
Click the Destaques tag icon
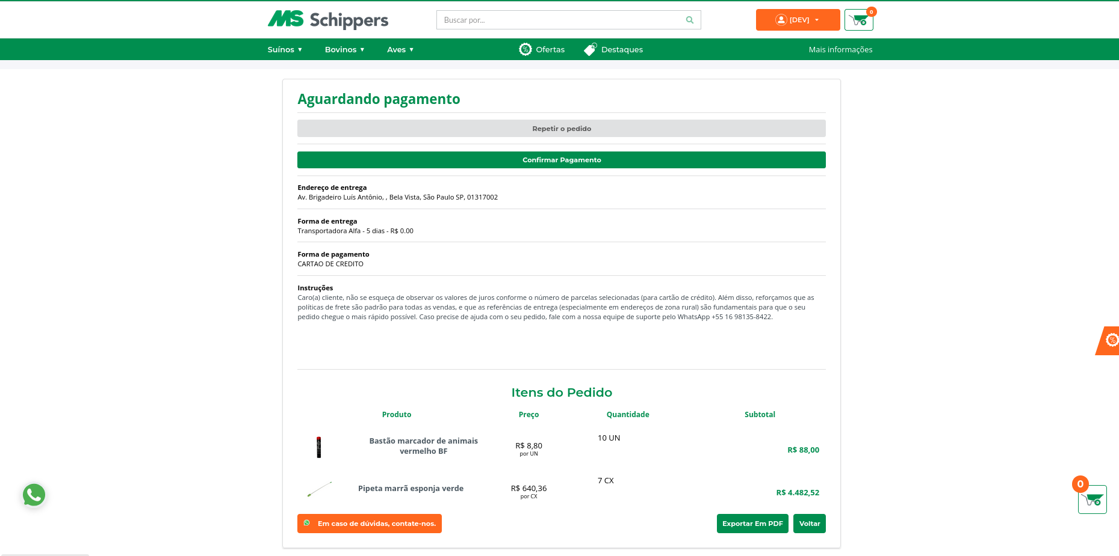[x=590, y=49]
